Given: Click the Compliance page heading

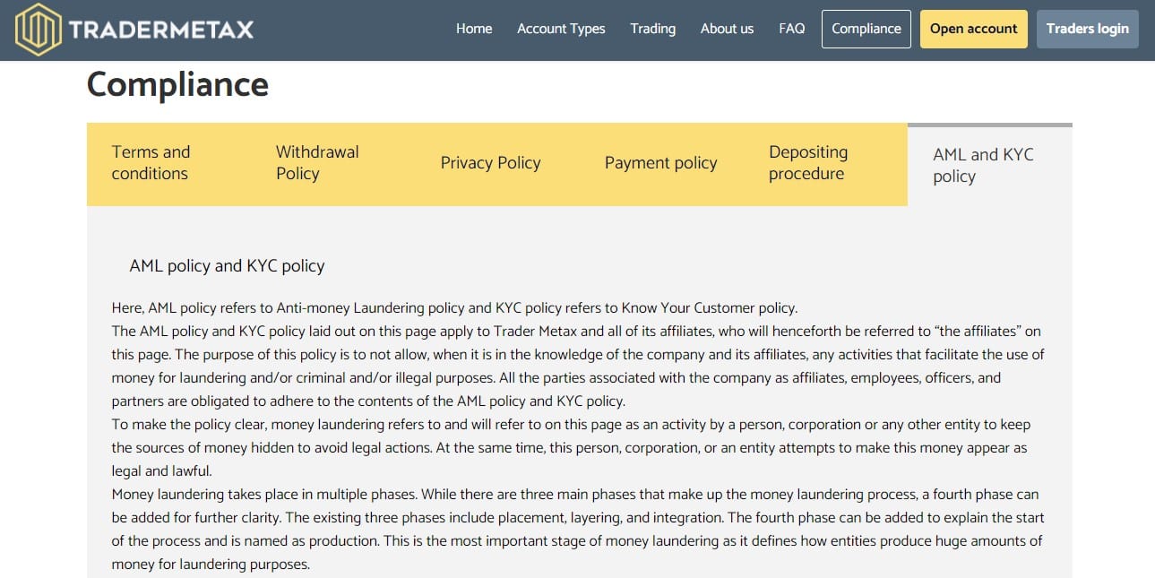Looking at the screenshot, I should pyautogui.click(x=177, y=84).
